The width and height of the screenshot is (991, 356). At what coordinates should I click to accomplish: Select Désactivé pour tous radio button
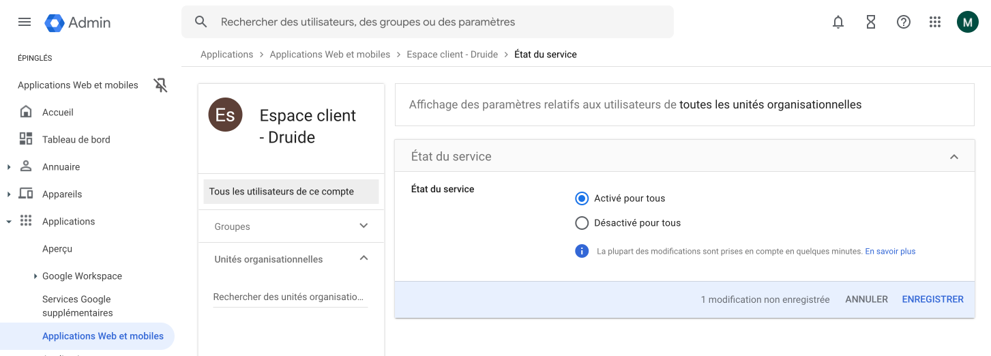[x=582, y=223]
